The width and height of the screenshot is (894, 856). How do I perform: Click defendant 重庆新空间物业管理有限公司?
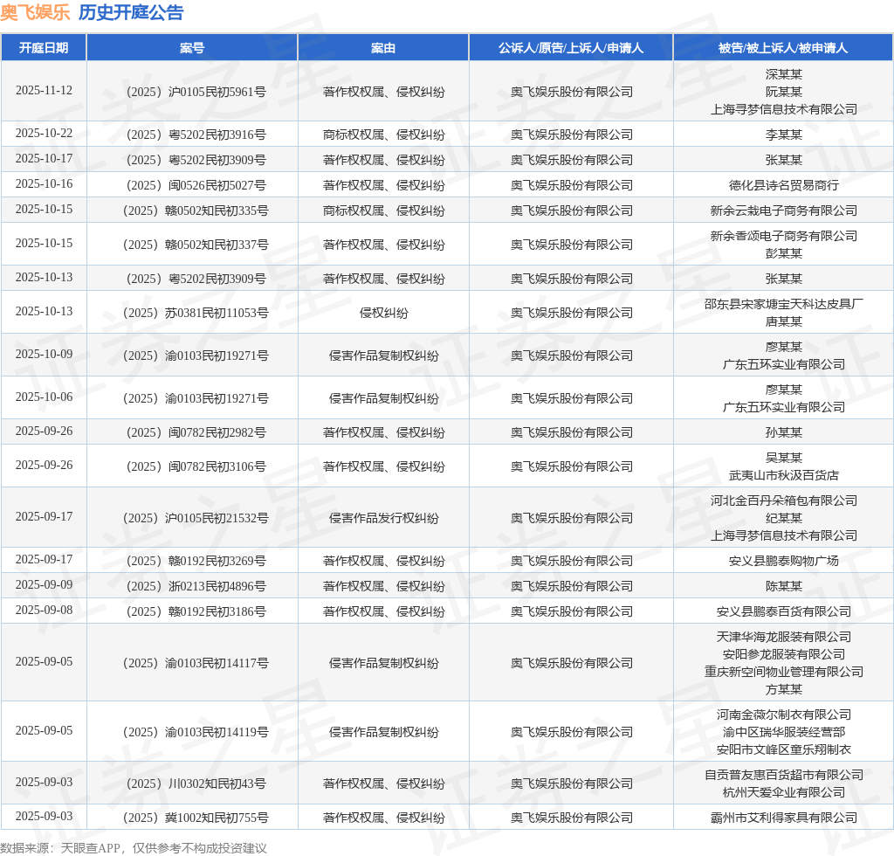pyautogui.click(x=783, y=672)
